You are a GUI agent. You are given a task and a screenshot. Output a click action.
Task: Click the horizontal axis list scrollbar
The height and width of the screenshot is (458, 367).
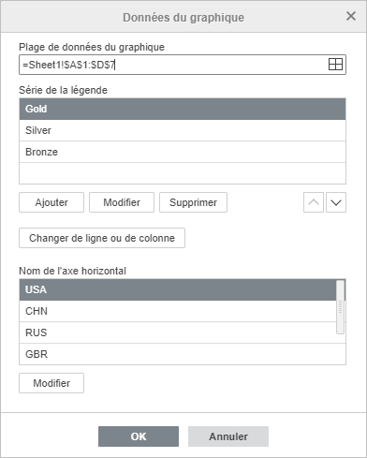coord(341,307)
